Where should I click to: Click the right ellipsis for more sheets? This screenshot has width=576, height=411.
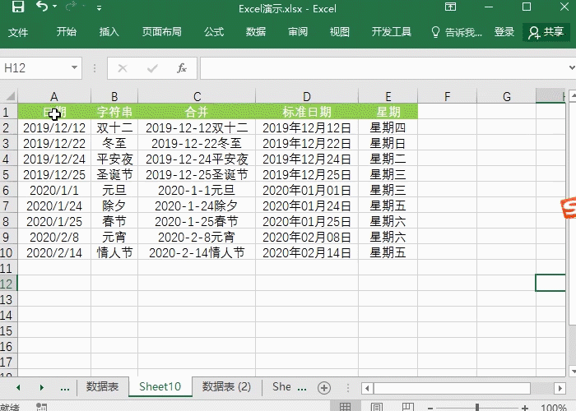[x=302, y=388]
